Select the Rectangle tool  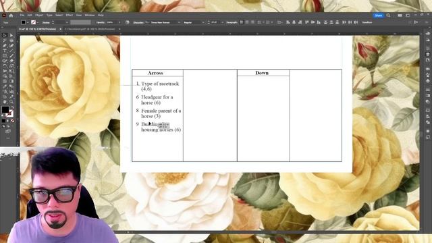click(5, 55)
